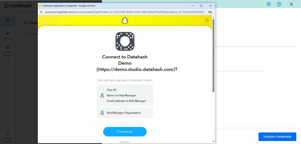This screenshot has height=144, width=301.
Task: Click 'THIS APP WILL BE ABLE TO ACCESS YOUR' text
Action: pos(125,80)
